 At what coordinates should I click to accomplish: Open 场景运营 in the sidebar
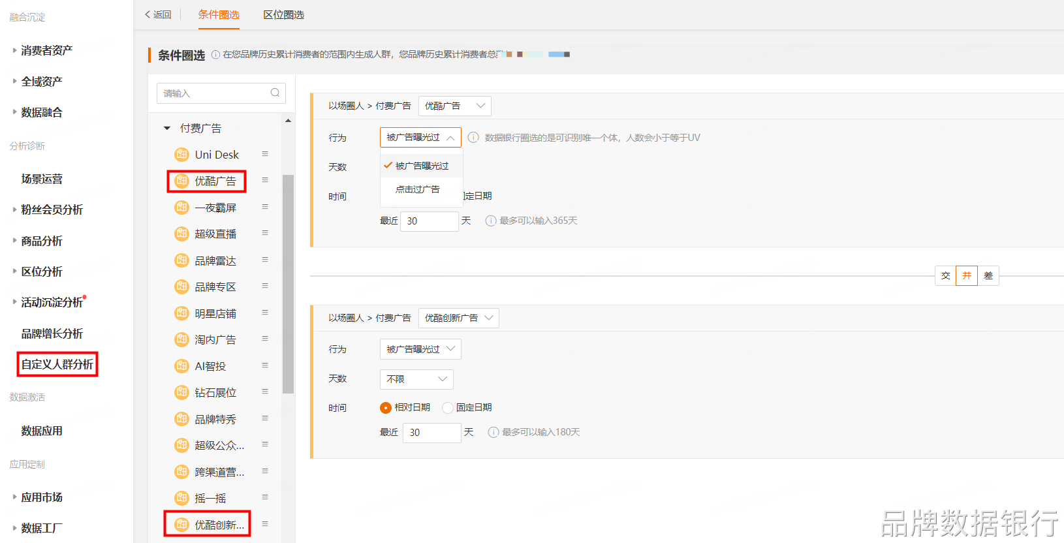coord(42,179)
